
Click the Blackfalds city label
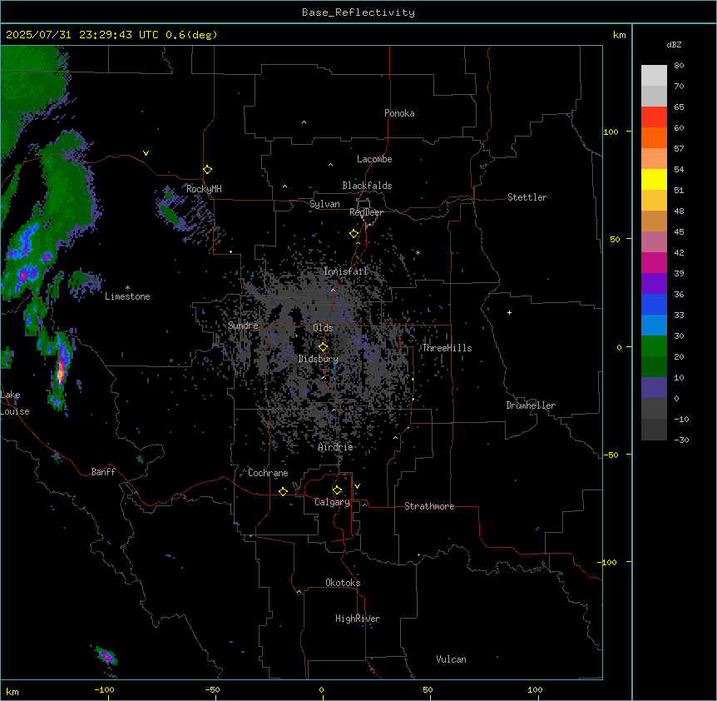[367, 186]
